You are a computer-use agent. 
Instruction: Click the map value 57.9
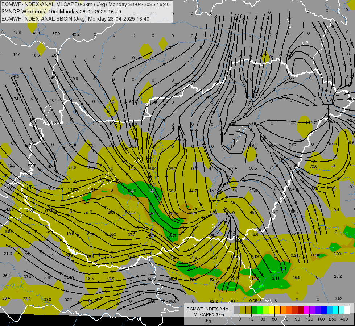pyautogui.click(x=56, y=34)
